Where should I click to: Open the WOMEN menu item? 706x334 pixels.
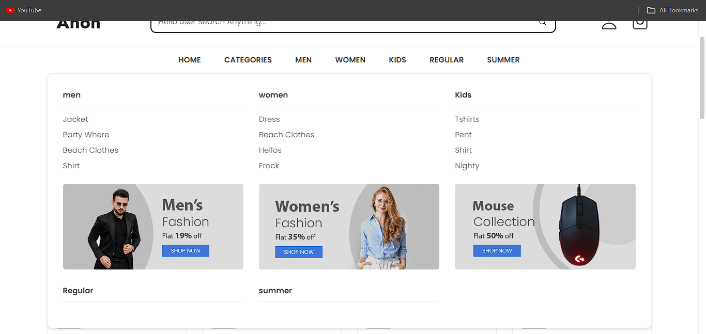click(x=350, y=60)
